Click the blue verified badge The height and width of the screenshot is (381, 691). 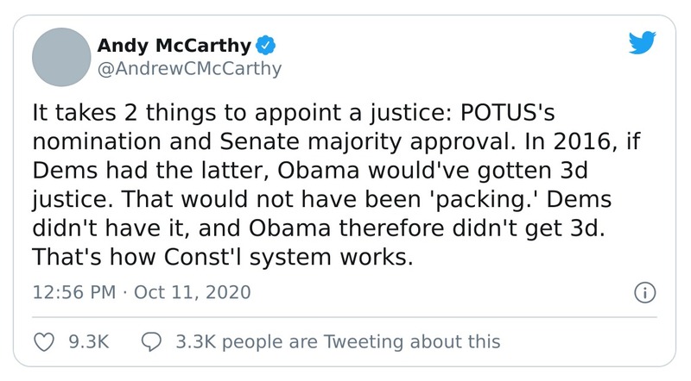point(267,44)
